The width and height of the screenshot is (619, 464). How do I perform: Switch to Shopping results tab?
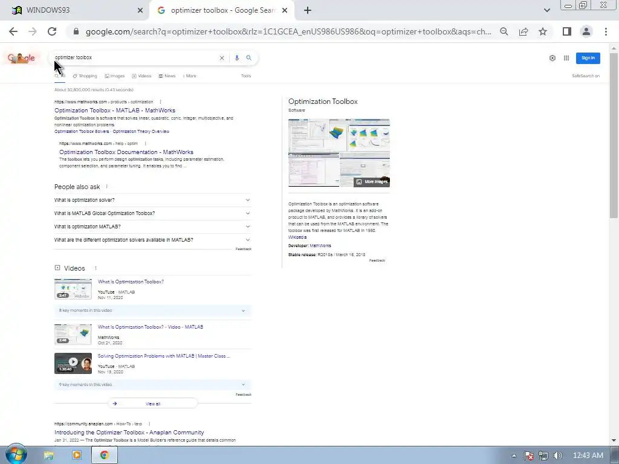pos(85,76)
